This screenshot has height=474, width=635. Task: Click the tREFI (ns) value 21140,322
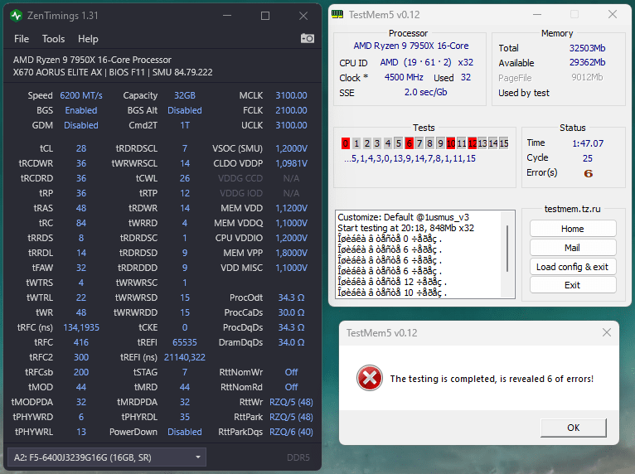185,357
